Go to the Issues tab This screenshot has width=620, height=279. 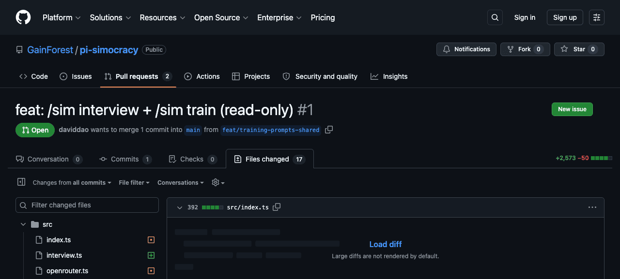coord(76,76)
